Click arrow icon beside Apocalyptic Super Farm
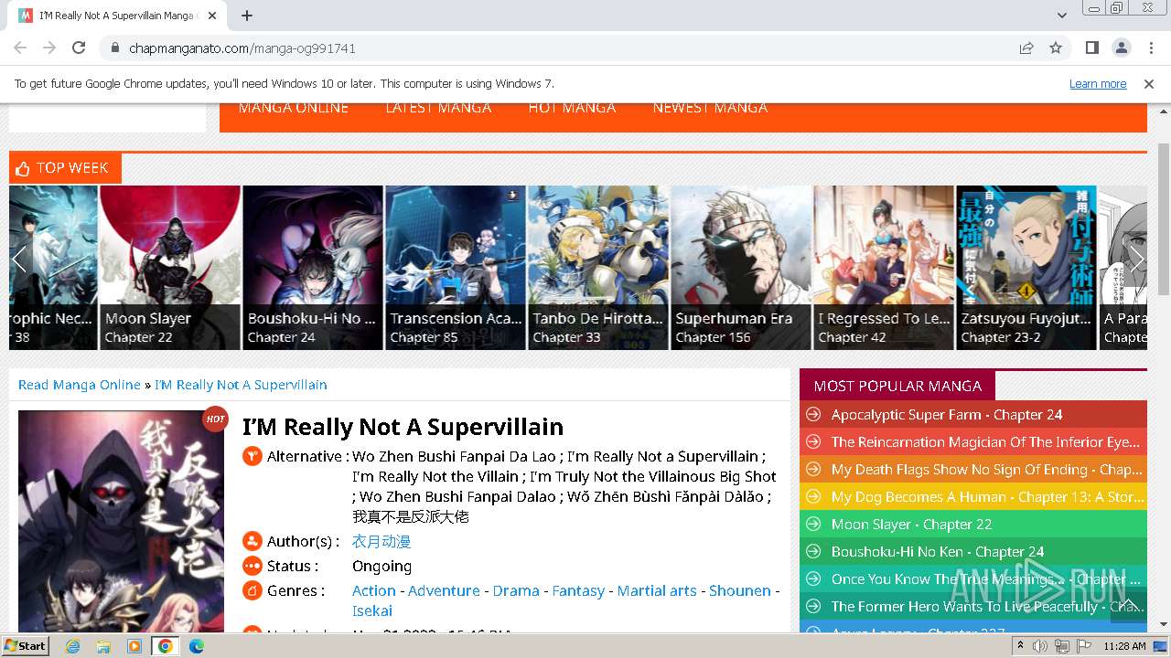1171x658 pixels. click(x=811, y=415)
